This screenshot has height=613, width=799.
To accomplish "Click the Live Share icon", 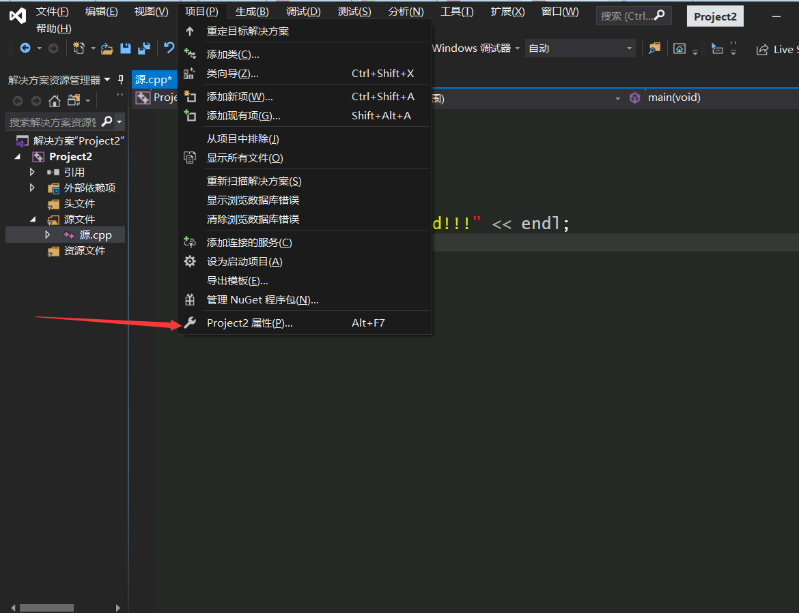I will (762, 49).
